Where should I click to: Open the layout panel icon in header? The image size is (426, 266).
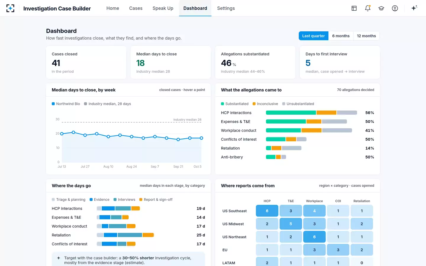tap(354, 8)
